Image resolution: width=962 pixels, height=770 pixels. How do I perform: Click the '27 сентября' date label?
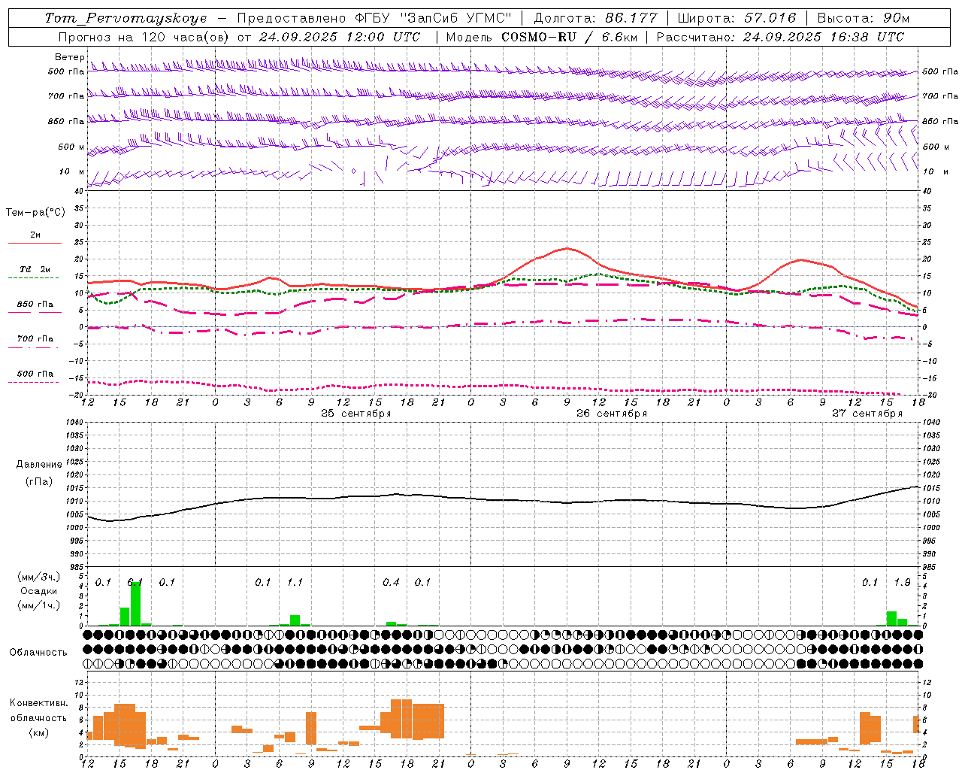(x=867, y=414)
